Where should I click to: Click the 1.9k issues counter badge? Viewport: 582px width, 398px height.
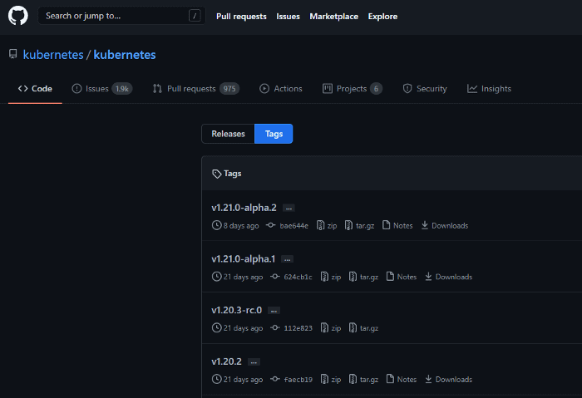click(x=122, y=89)
